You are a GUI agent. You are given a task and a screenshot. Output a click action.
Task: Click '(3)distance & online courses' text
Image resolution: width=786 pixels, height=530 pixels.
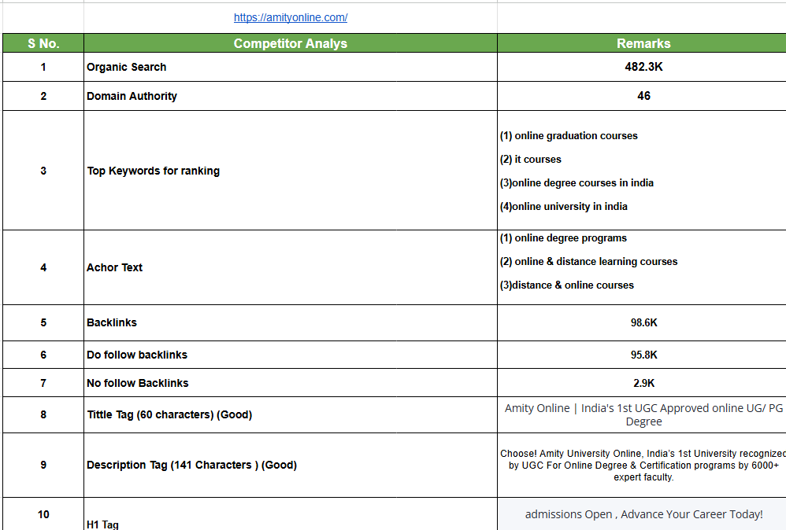566,285
